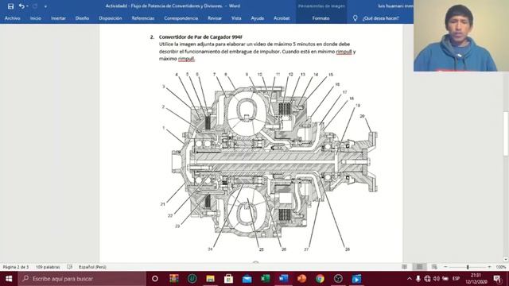Click the '109 palabras' word count
Viewport: 509px width, 286px height.
(48, 267)
